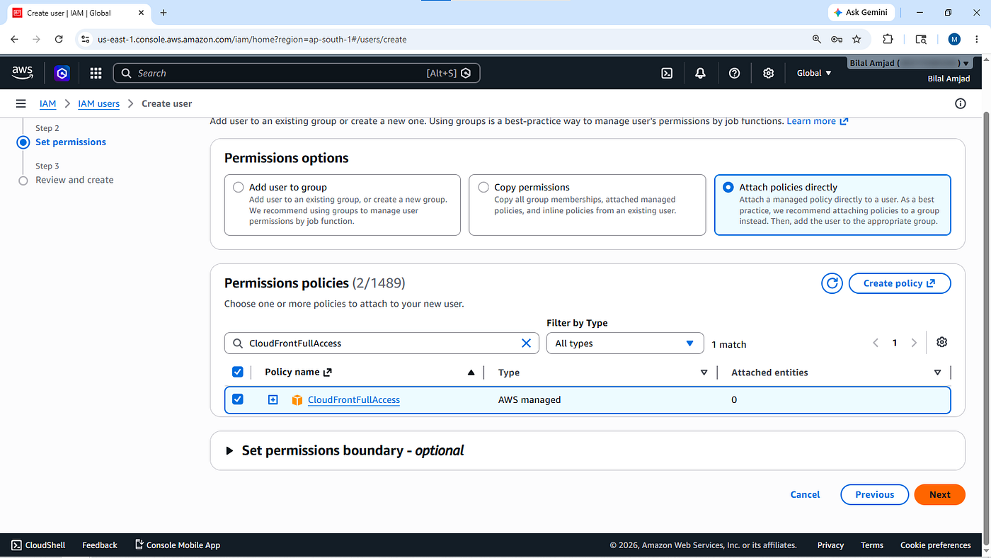Image resolution: width=991 pixels, height=558 pixels.
Task: Open the Amazon Q icon in the AWS header
Action: point(62,73)
